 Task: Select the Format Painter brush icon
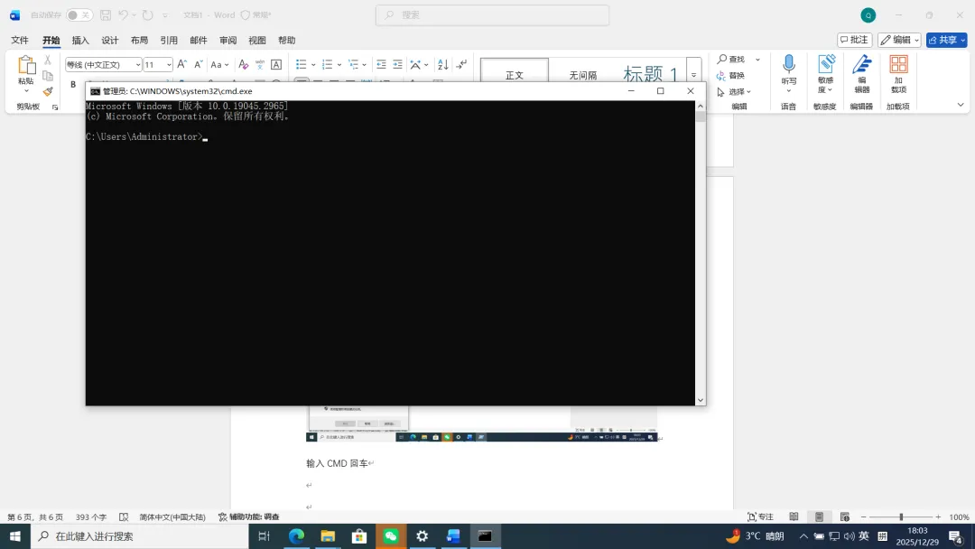[47, 91]
